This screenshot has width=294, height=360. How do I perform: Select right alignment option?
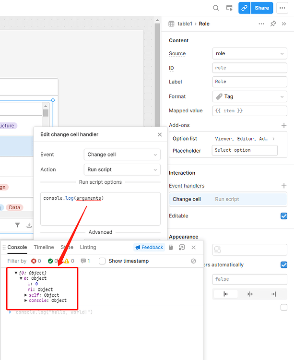coord(273,294)
